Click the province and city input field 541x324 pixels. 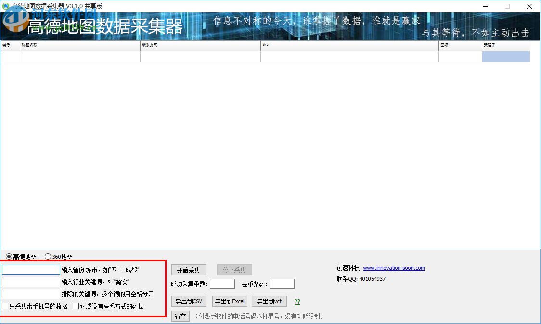(x=30, y=270)
